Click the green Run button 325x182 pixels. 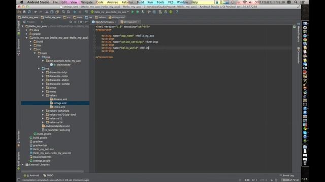(x=133, y=12)
